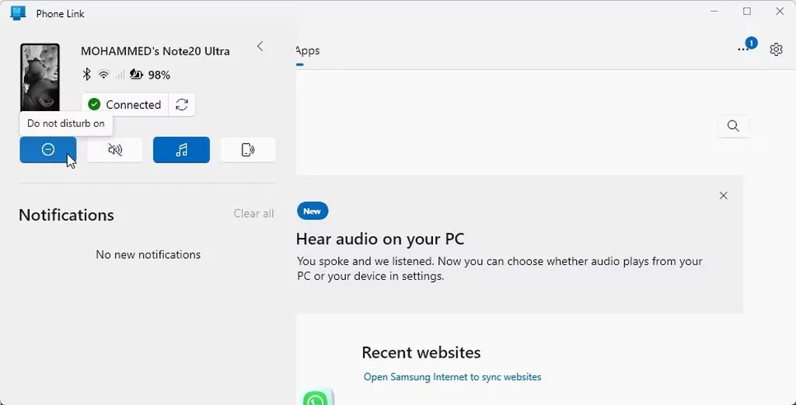Click the search magnifier icon
796x405 pixels.
pos(733,126)
